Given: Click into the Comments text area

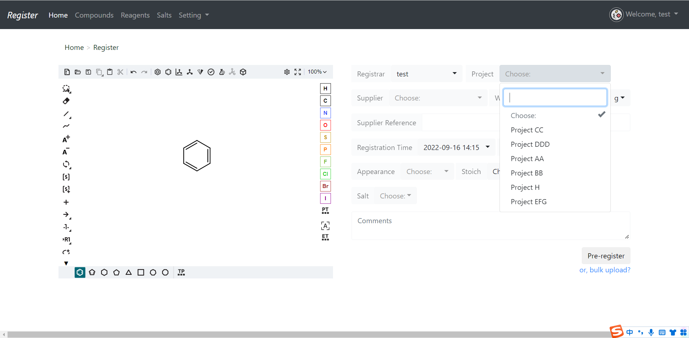Looking at the screenshot, I should coord(491,226).
